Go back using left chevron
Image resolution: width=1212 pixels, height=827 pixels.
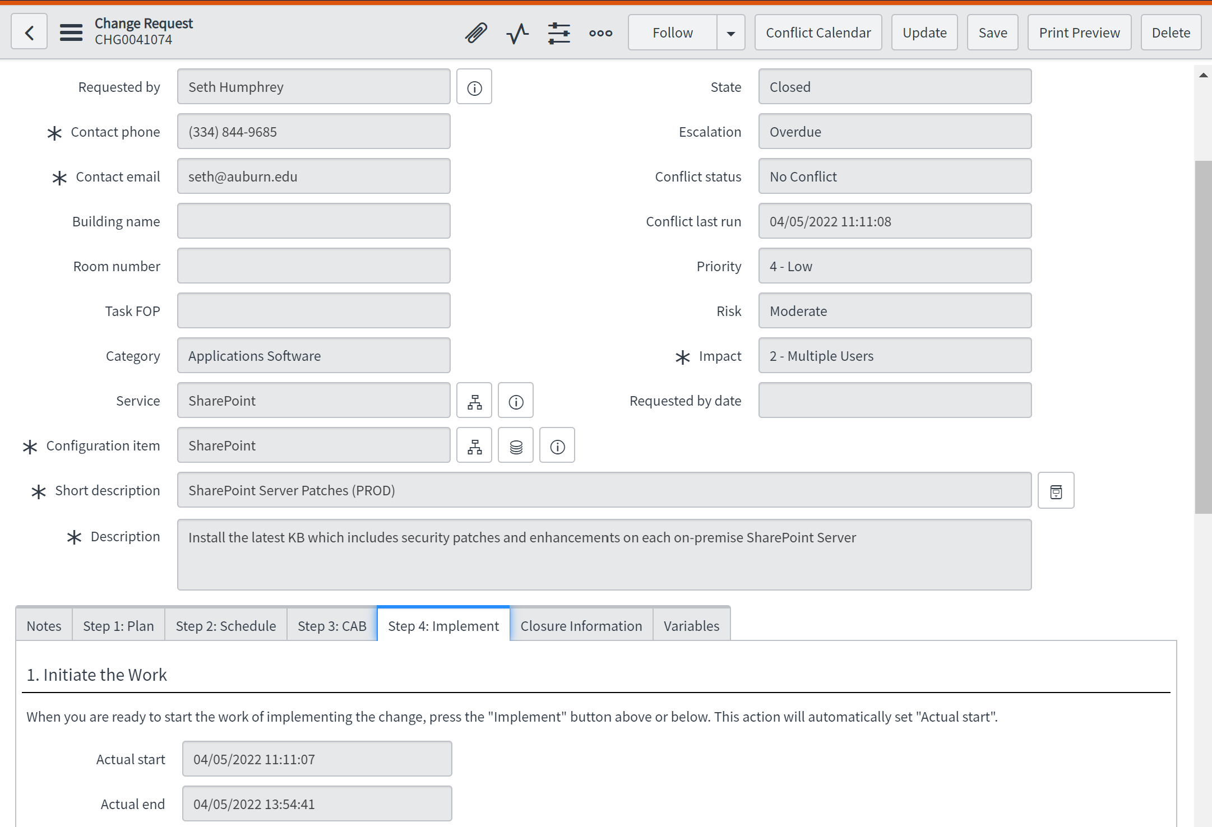tap(29, 32)
